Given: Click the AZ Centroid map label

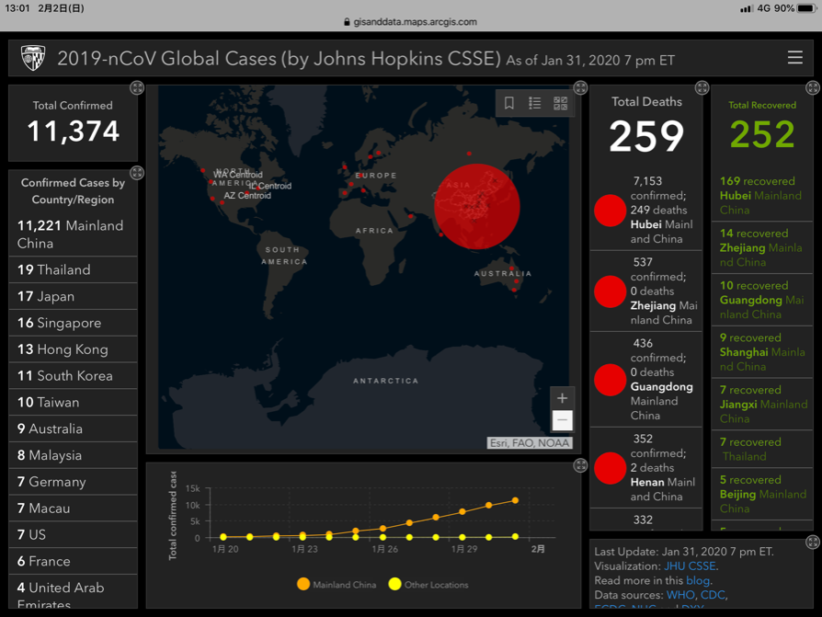Looking at the screenshot, I should tap(247, 196).
